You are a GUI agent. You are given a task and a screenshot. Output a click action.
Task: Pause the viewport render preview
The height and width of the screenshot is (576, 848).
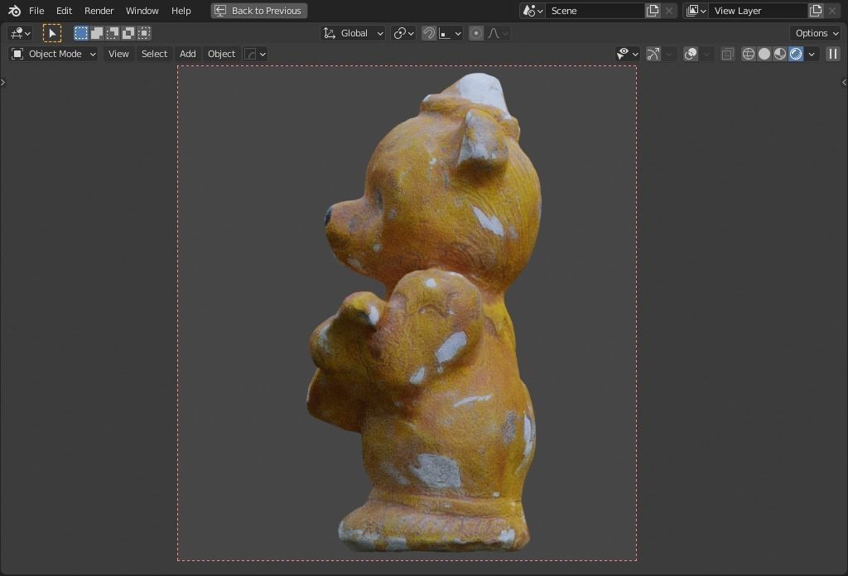click(833, 54)
